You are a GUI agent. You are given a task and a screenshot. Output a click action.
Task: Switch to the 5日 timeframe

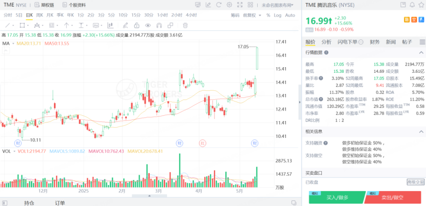click(x=19, y=15)
